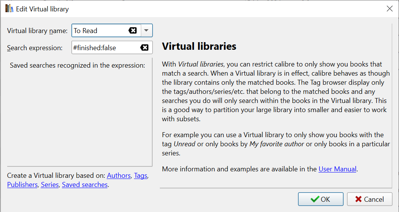Select the Series link
The height and width of the screenshot is (212, 399).
[50, 185]
